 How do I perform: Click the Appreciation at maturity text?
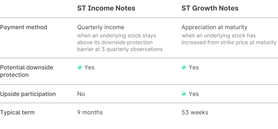(214, 27)
